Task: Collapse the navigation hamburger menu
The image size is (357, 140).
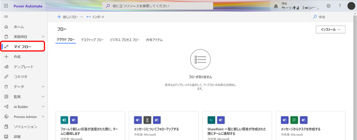Action: [6, 17]
